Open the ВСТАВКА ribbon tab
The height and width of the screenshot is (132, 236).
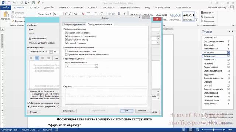coord(34,7)
